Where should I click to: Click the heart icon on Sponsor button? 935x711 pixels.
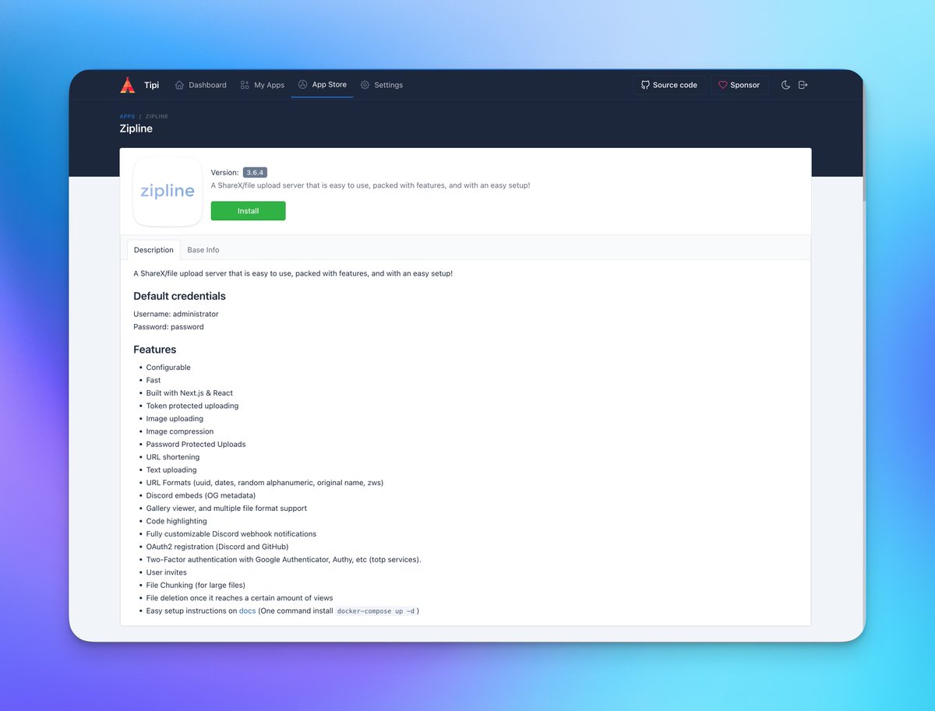pyautogui.click(x=722, y=84)
